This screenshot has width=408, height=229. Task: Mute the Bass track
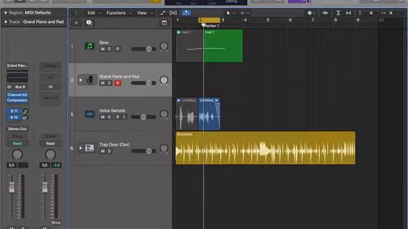(x=103, y=49)
